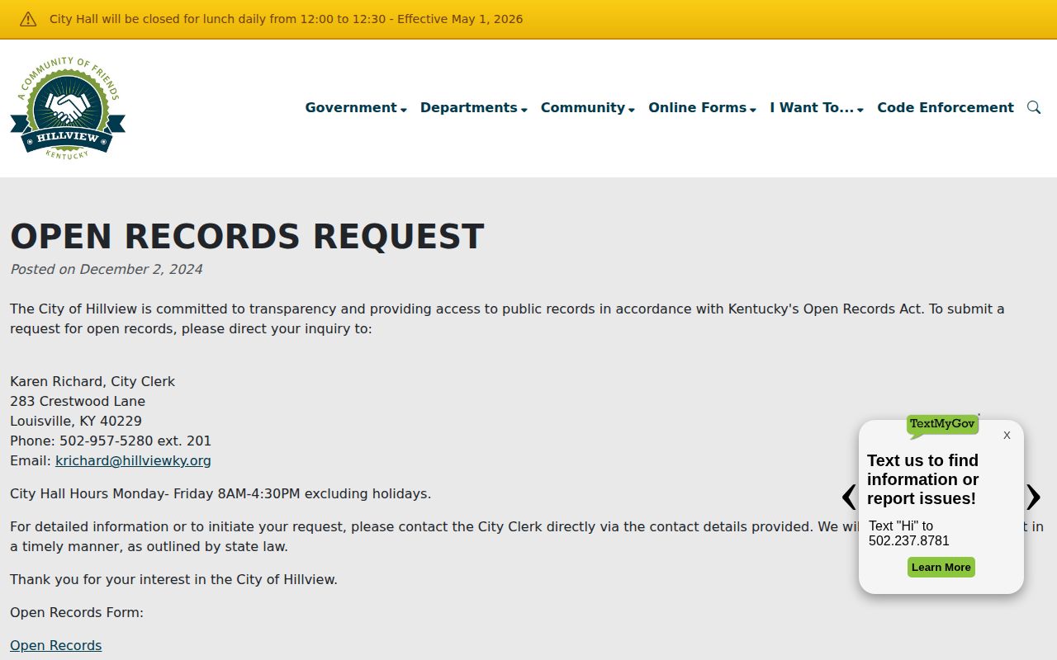1057x660 pixels.
Task: Expand the Departments dropdown menu
Action: coord(474,107)
